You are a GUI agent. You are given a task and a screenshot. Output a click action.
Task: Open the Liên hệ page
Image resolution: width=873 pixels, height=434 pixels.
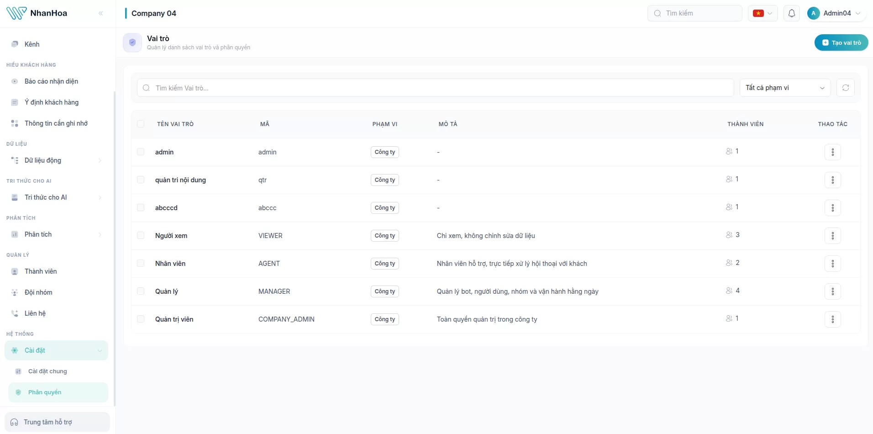click(56, 313)
